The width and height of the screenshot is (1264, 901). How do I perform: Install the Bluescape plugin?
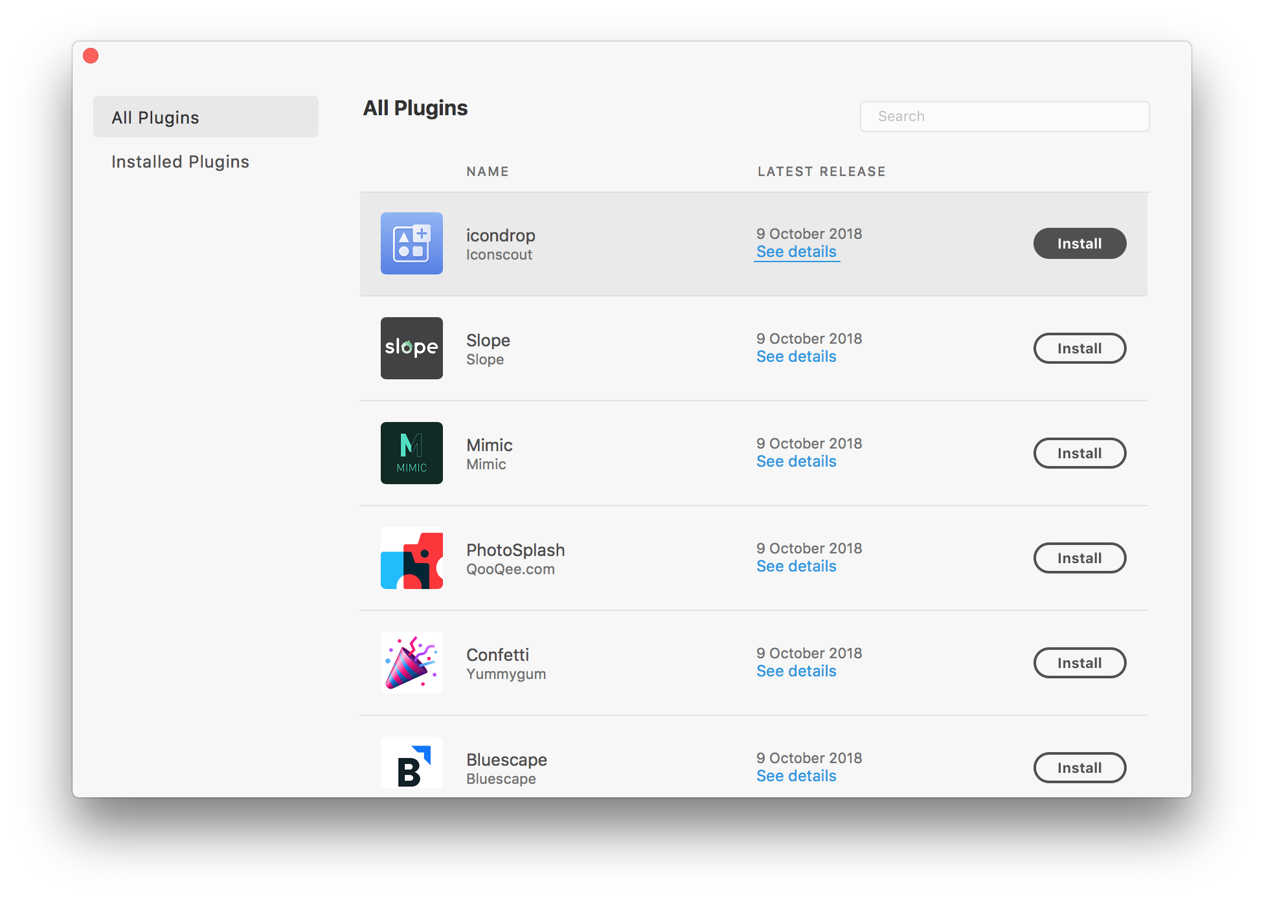(x=1079, y=768)
